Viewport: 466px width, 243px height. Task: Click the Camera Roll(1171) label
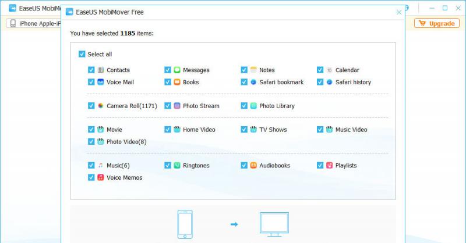(x=132, y=106)
